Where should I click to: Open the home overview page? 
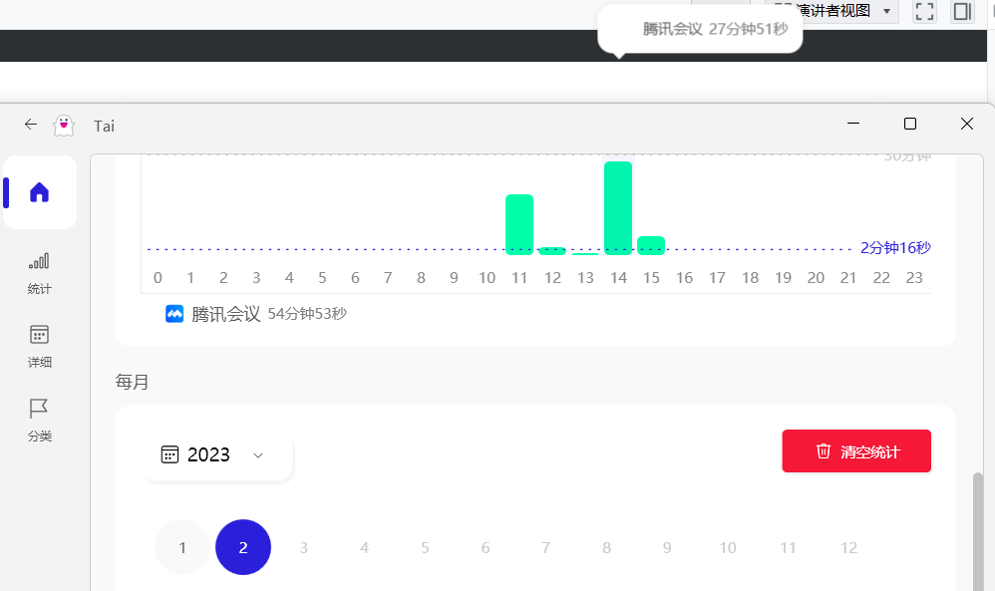tap(39, 192)
